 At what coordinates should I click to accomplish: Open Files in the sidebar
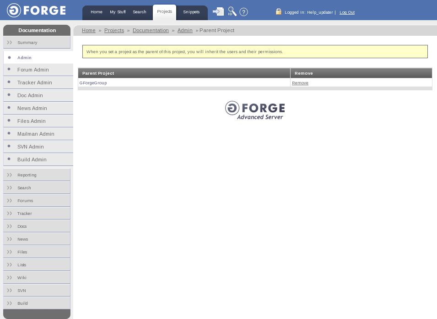(x=37, y=252)
